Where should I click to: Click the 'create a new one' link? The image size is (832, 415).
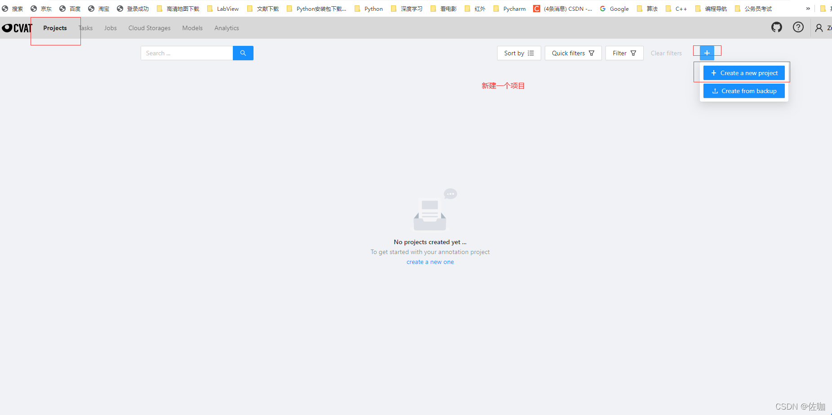coord(430,262)
